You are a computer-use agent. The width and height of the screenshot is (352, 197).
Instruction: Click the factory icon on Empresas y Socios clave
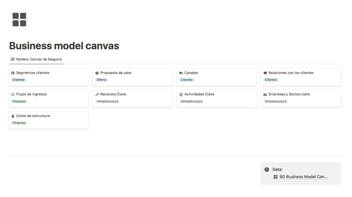tap(265, 94)
